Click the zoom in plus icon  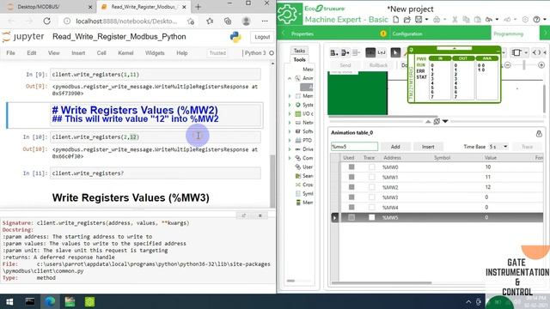(541, 65)
